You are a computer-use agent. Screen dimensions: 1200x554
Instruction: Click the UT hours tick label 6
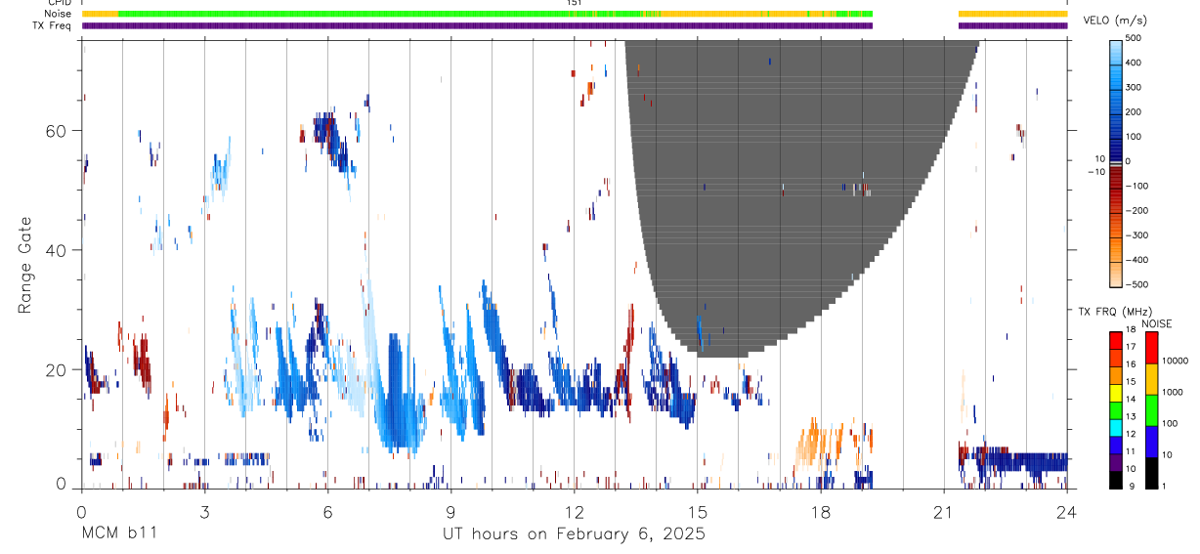click(327, 511)
